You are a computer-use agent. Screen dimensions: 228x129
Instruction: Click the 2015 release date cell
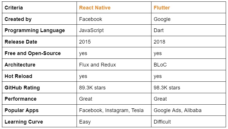pos(114,42)
